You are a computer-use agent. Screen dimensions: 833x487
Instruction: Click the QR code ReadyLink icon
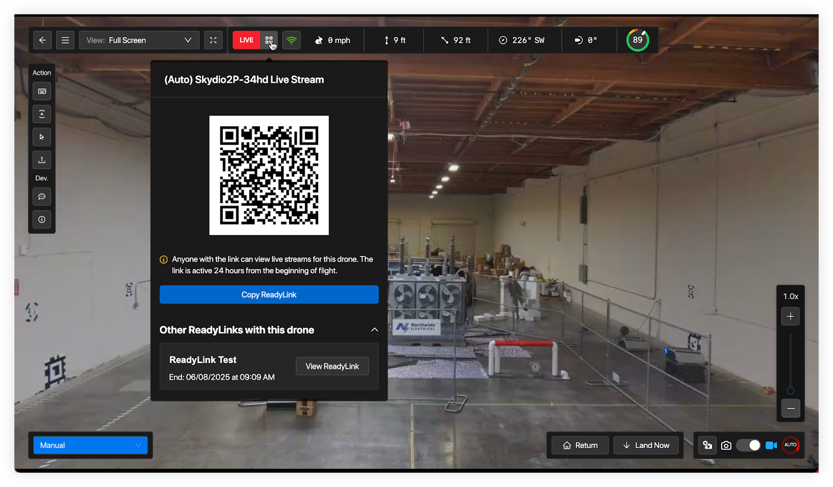coord(269,40)
